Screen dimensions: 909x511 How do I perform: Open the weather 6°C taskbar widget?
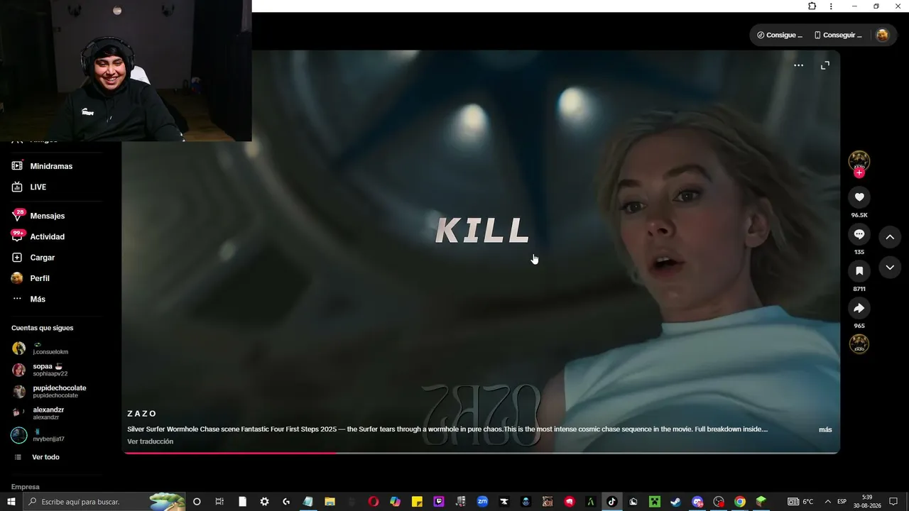800,502
